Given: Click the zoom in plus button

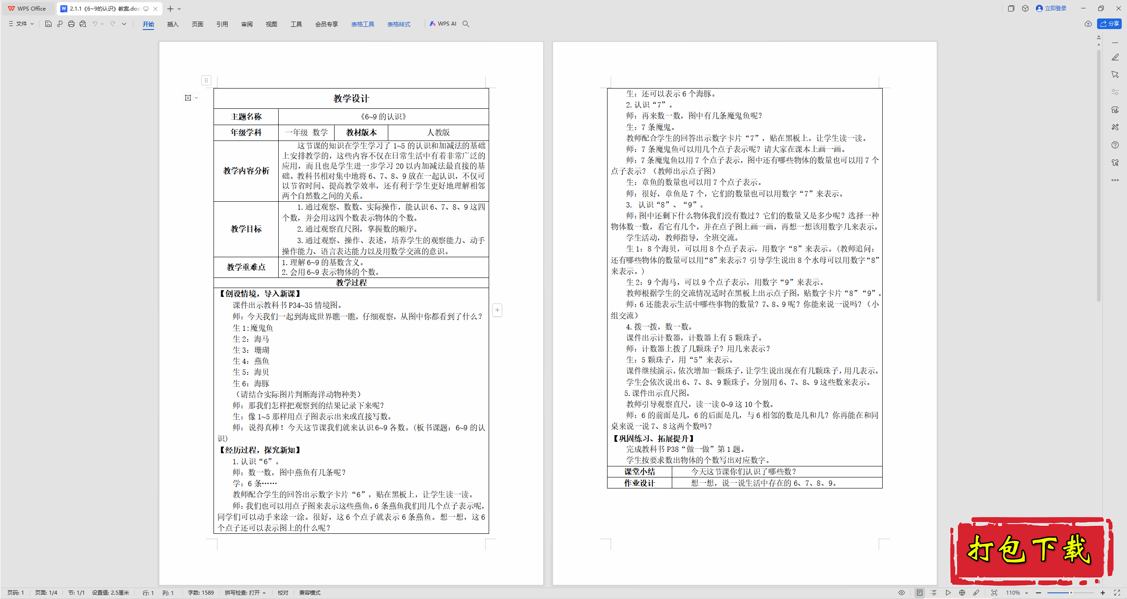Looking at the screenshot, I should point(1103,593).
